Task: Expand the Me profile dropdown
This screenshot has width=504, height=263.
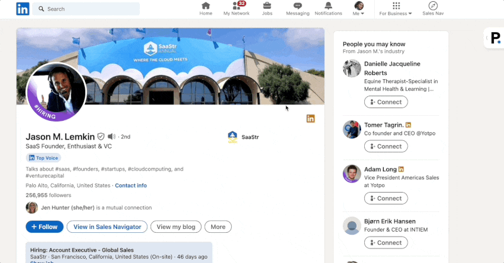Action: click(x=358, y=9)
